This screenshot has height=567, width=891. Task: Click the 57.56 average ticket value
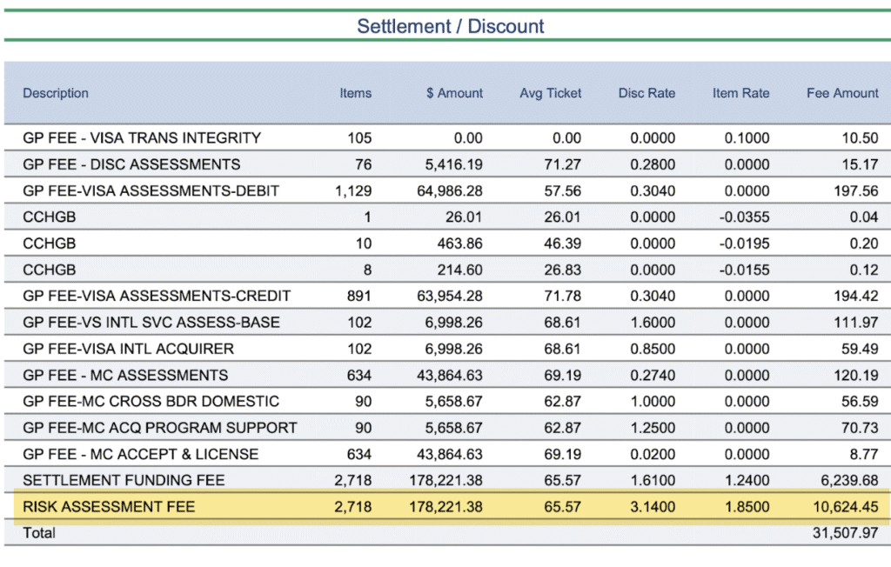tap(563, 191)
